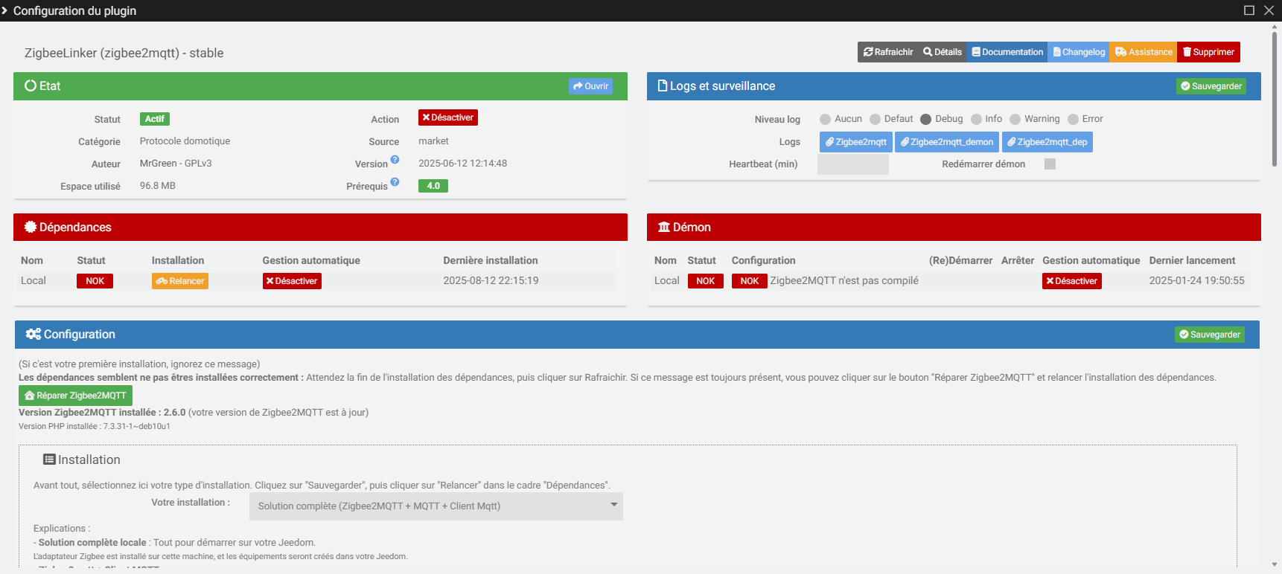Select the Debug log level
The width and height of the screenshot is (1282, 574).
[x=925, y=120]
